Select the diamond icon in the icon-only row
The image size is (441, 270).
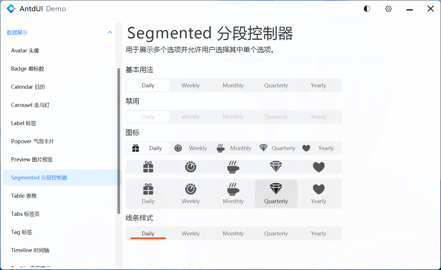coord(276,167)
